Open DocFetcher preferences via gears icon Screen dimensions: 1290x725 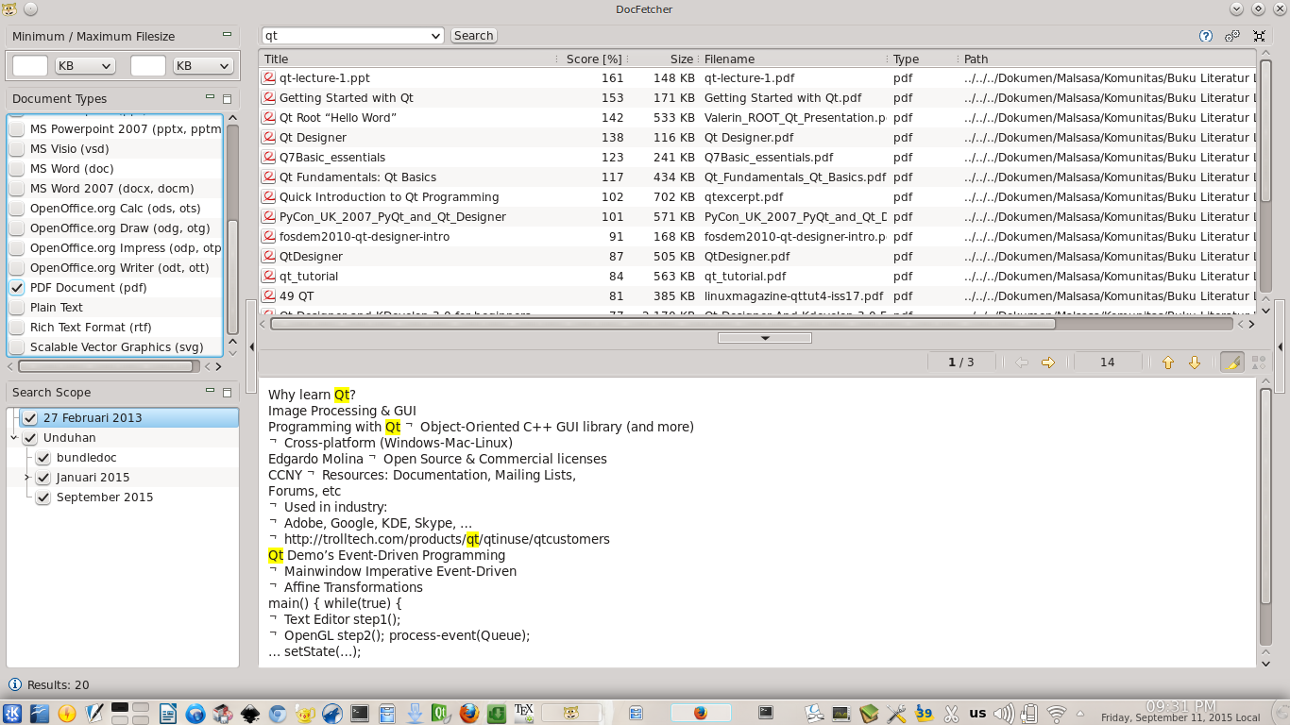coord(1231,36)
